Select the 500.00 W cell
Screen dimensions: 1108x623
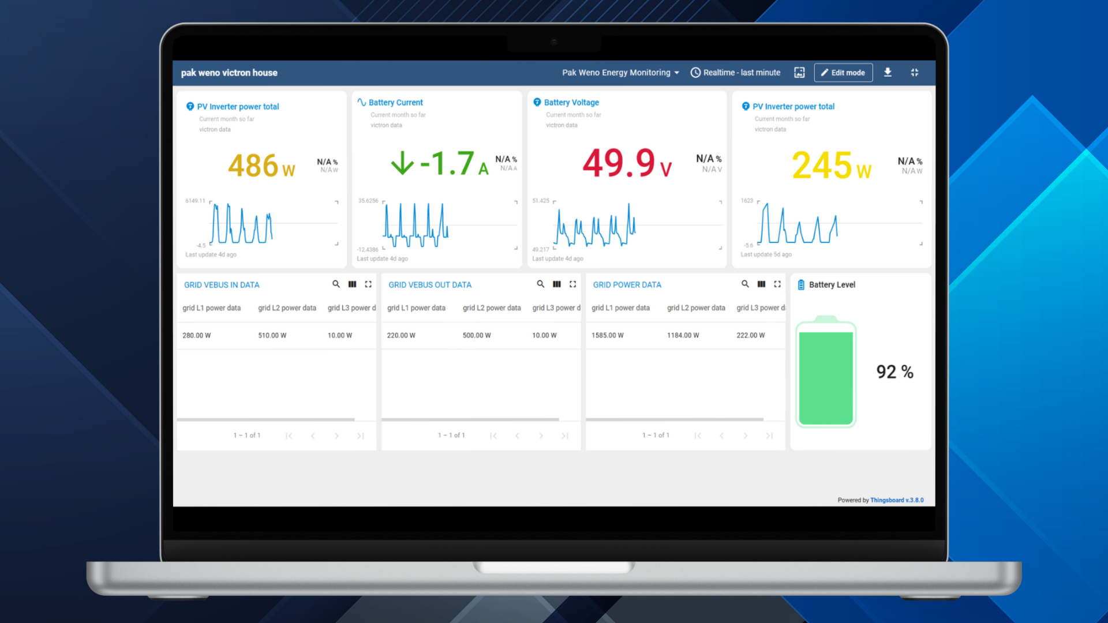pos(477,335)
